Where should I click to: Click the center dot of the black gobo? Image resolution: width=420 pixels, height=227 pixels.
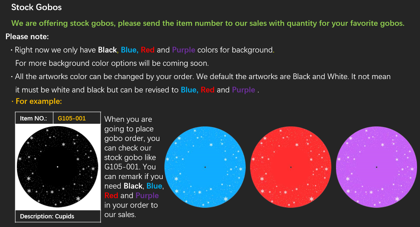click(x=58, y=167)
